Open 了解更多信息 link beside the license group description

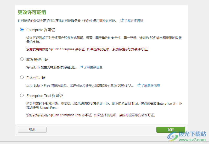click(134, 21)
